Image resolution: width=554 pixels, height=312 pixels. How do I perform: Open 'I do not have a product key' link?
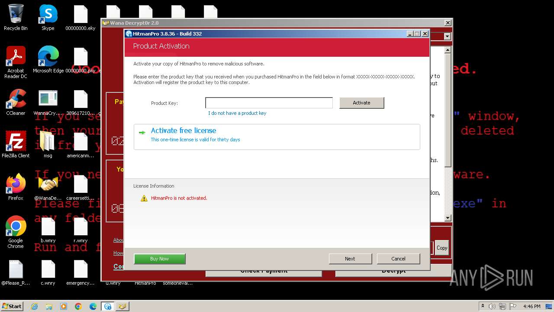tap(237, 113)
